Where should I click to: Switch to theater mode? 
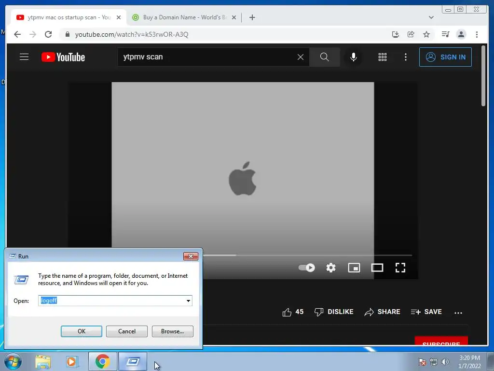click(x=377, y=268)
